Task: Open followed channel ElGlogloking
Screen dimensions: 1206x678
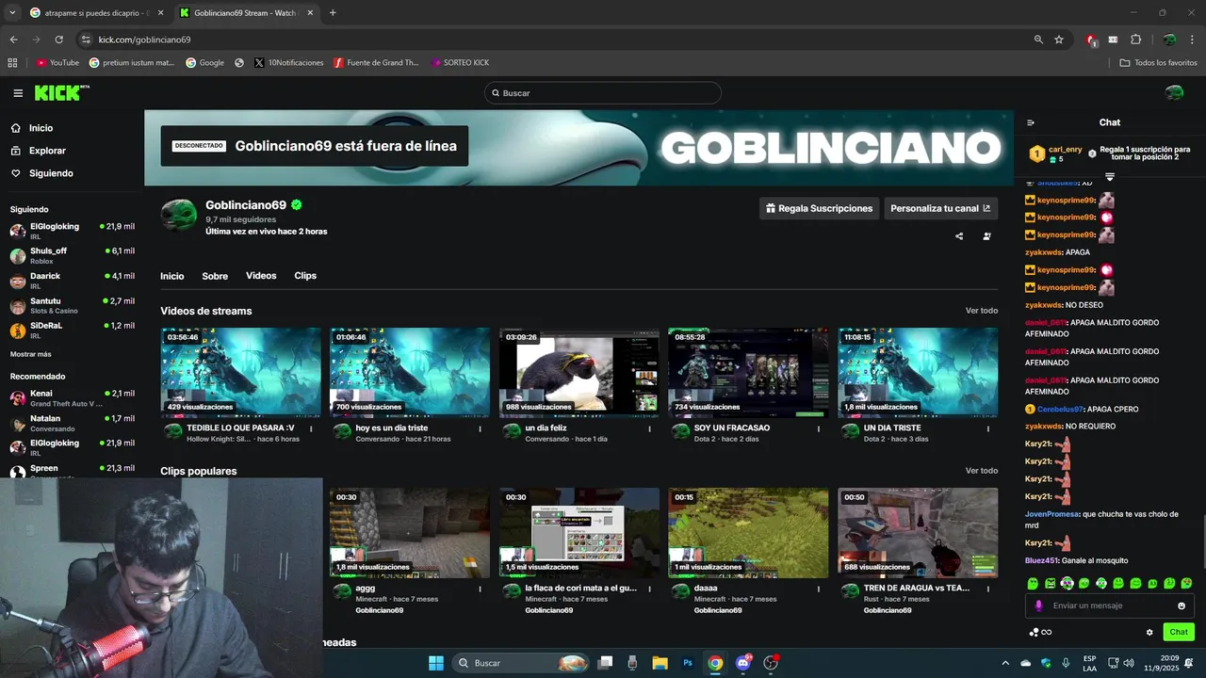Action: point(72,231)
